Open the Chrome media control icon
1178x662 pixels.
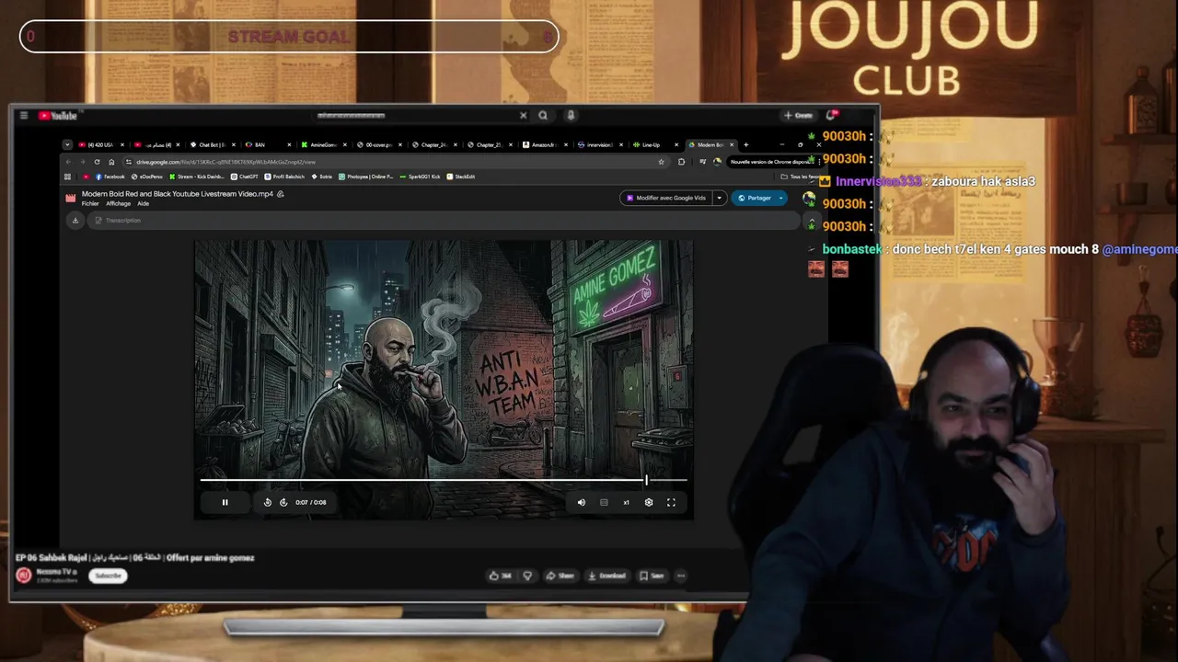click(x=703, y=162)
